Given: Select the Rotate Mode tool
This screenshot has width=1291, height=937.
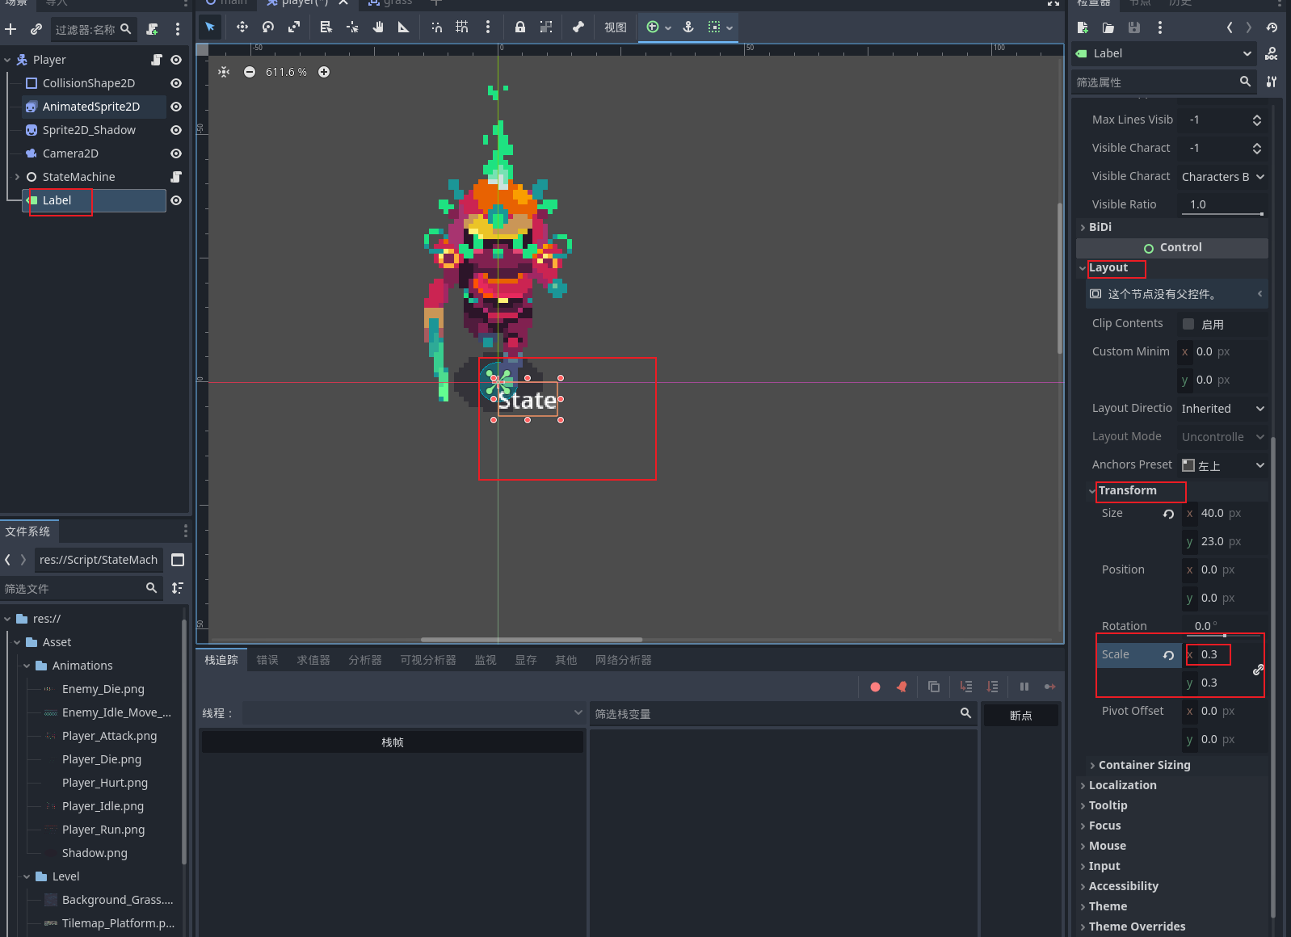Looking at the screenshot, I should 268,27.
